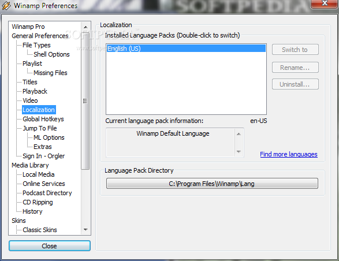
Task: Select Extras under Jump To File
Action: coord(43,147)
